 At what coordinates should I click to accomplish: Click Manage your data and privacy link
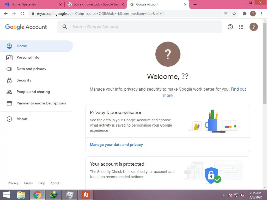point(116,145)
